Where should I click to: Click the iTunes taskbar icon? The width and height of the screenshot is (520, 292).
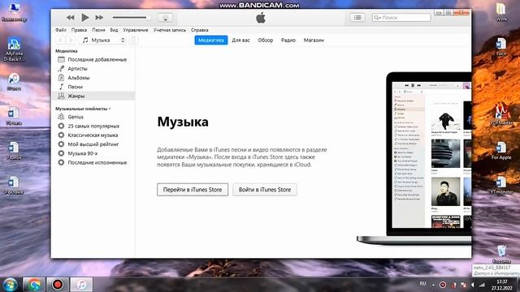[81, 285]
